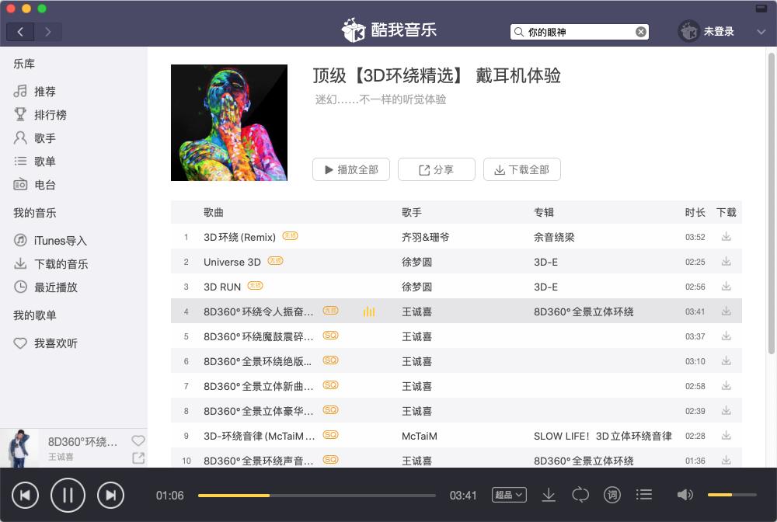
Task: Toggle favorite heart on current playing song
Action: pos(138,440)
